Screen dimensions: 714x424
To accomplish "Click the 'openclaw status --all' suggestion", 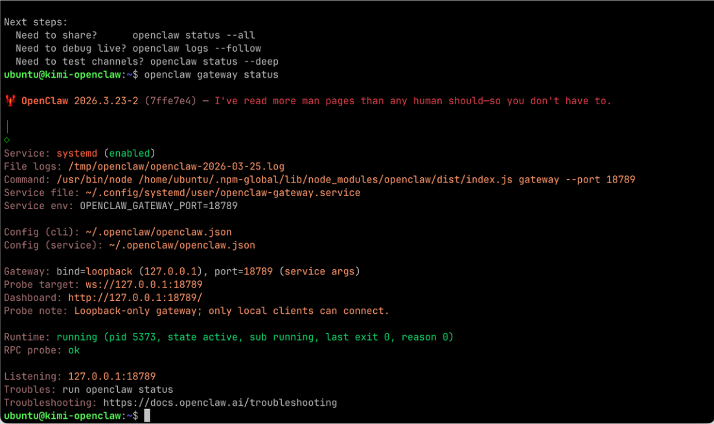I will pos(194,35).
